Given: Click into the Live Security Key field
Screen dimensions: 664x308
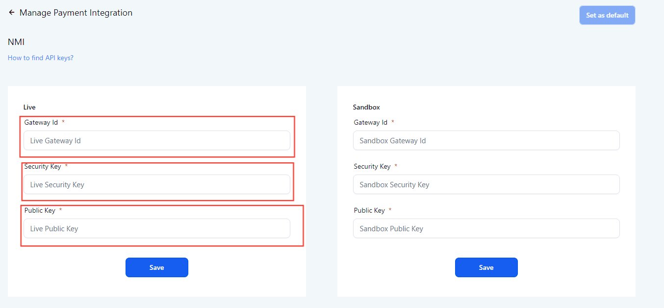Looking at the screenshot, I should point(157,184).
